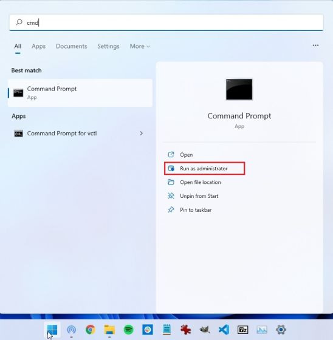Switch to the Settings filter tab

(x=108, y=46)
